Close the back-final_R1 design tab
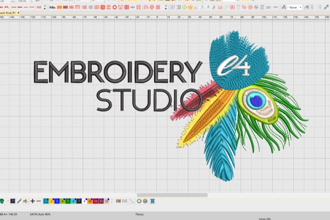 (18, 13)
